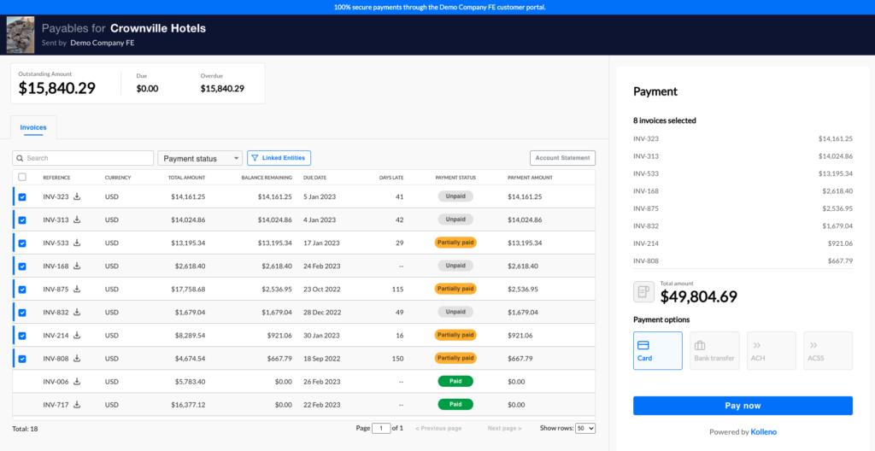Uncheck the INV-313 checkbox
The height and width of the screenshot is (451, 875).
[22, 220]
